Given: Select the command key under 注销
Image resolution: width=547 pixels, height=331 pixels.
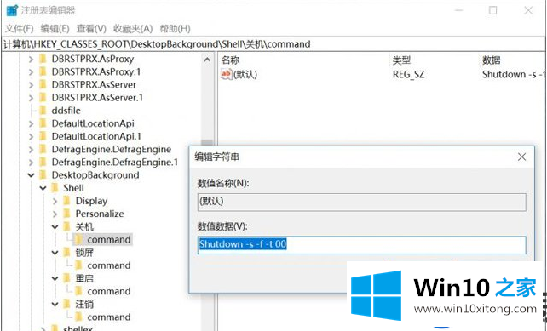Looking at the screenshot, I should pyautogui.click(x=109, y=317).
